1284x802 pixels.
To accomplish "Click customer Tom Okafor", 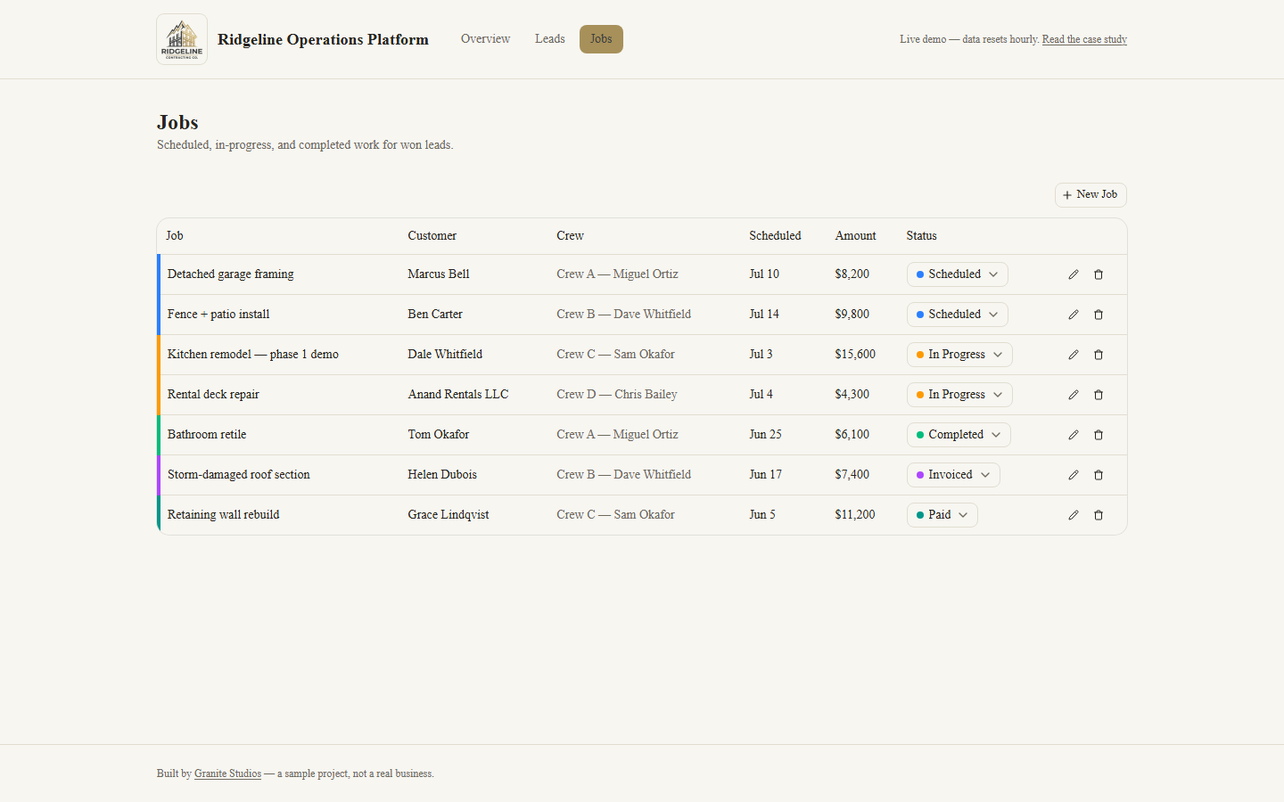I will pyautogui.click(x=439, y=435).
